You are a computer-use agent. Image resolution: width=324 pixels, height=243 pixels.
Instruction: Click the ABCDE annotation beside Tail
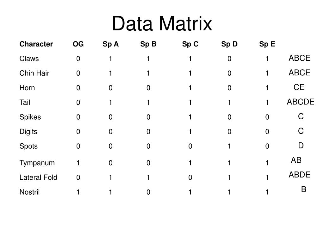click(x=301, y=102)
